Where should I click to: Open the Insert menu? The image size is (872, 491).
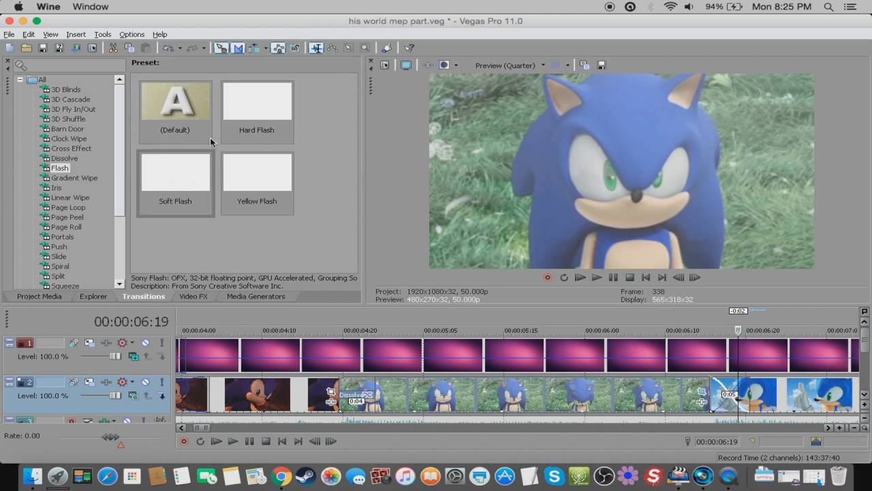click(x=76, y=34)
